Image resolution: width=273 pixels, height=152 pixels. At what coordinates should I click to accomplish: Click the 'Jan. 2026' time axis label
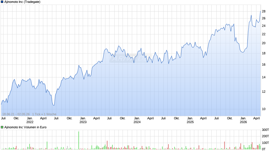tap(243, 120)
